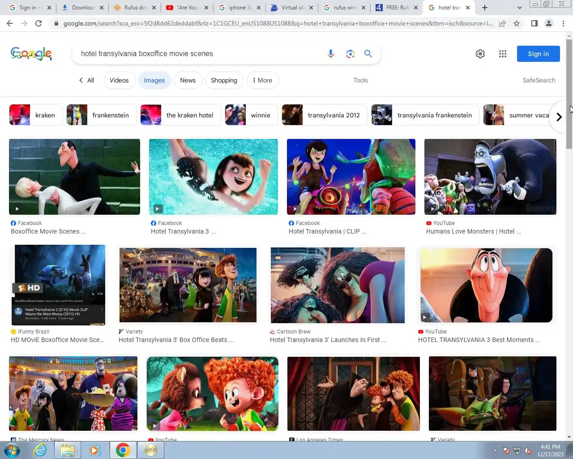Open Boxoffice Movie Scenes Dracula dancing thumbnail

tap(74, 177)
